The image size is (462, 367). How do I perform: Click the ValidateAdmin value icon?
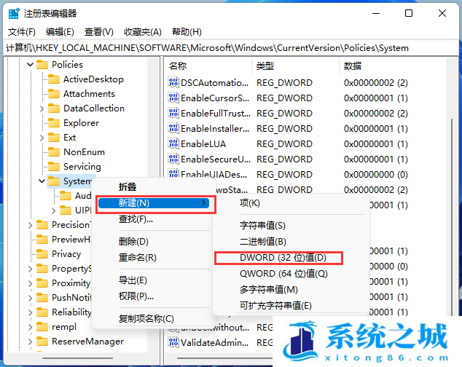coord(173,342)
